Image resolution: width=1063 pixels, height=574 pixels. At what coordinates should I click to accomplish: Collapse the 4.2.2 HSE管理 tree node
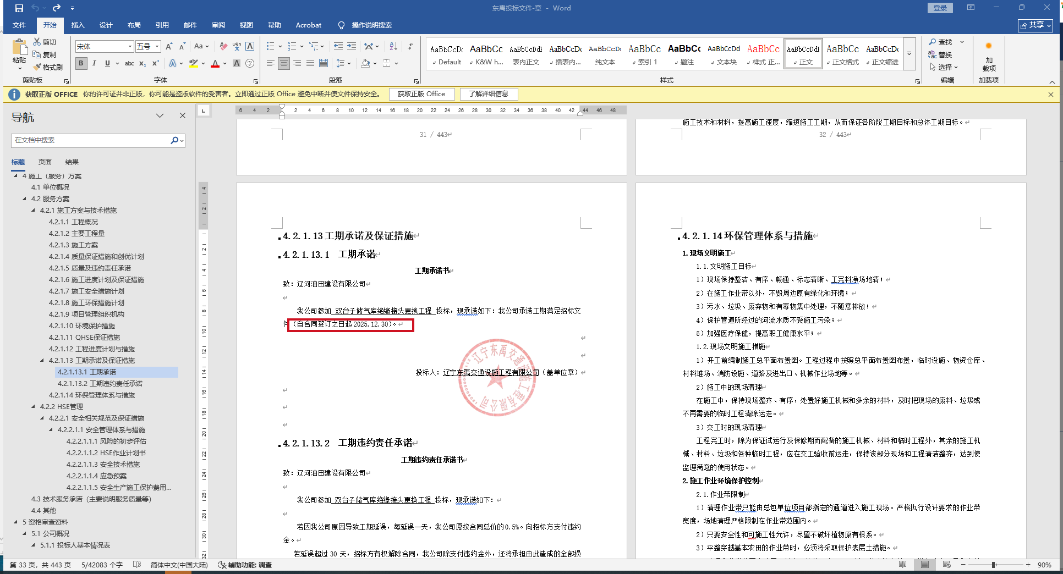tap(34, 407)
